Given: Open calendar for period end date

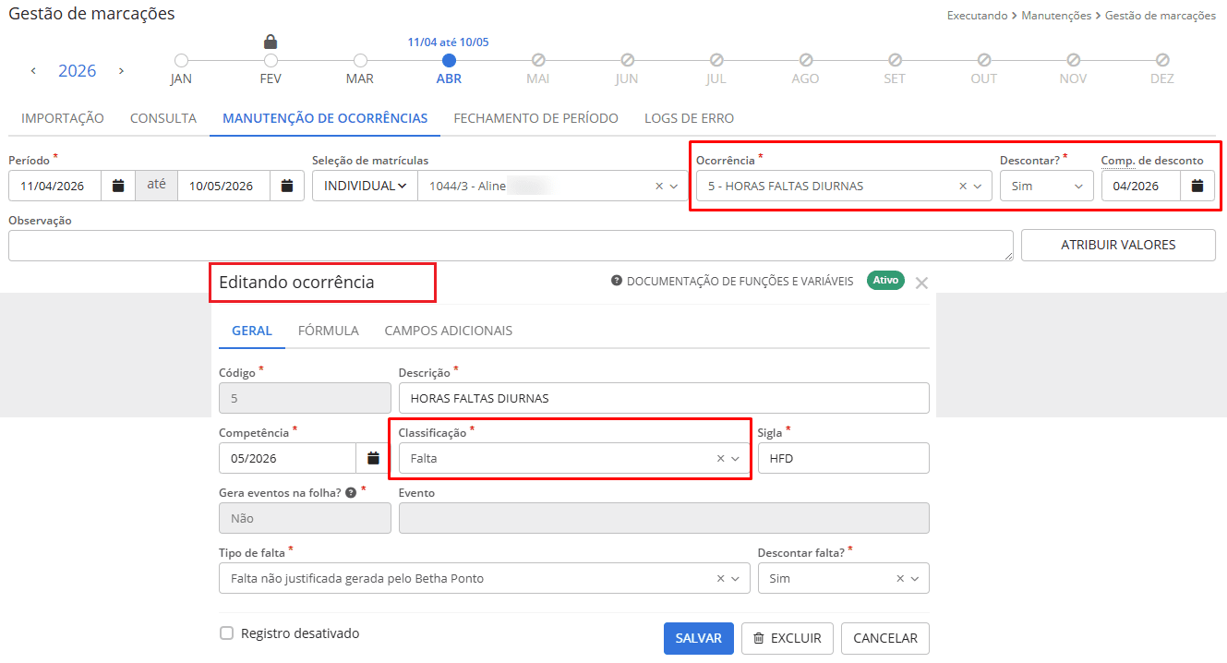Looking at the screenshot, I should coord(287,186).
